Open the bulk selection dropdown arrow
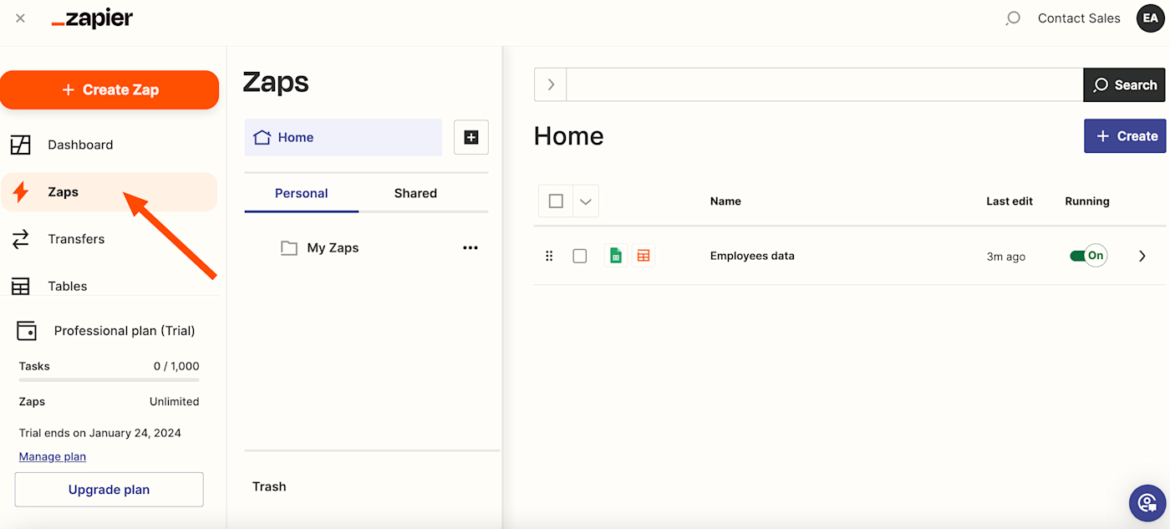This screenshot has width=1170, height=529. (x=586, y=201)
